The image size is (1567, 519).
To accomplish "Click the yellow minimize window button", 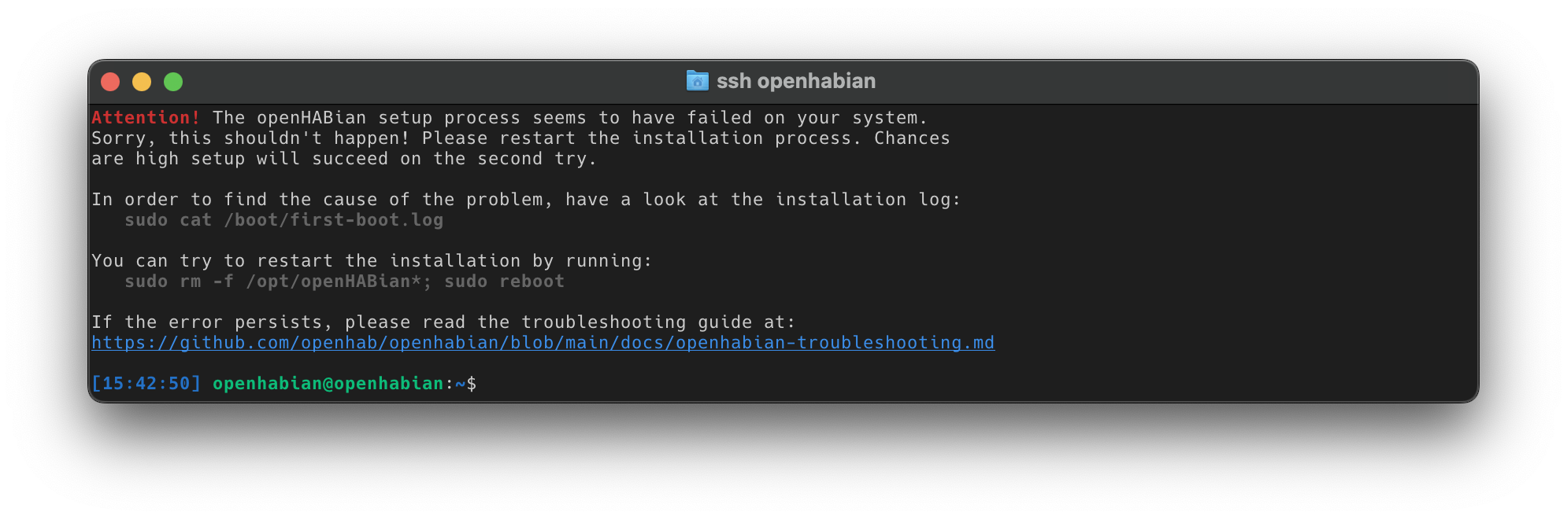I will (143, 80).
